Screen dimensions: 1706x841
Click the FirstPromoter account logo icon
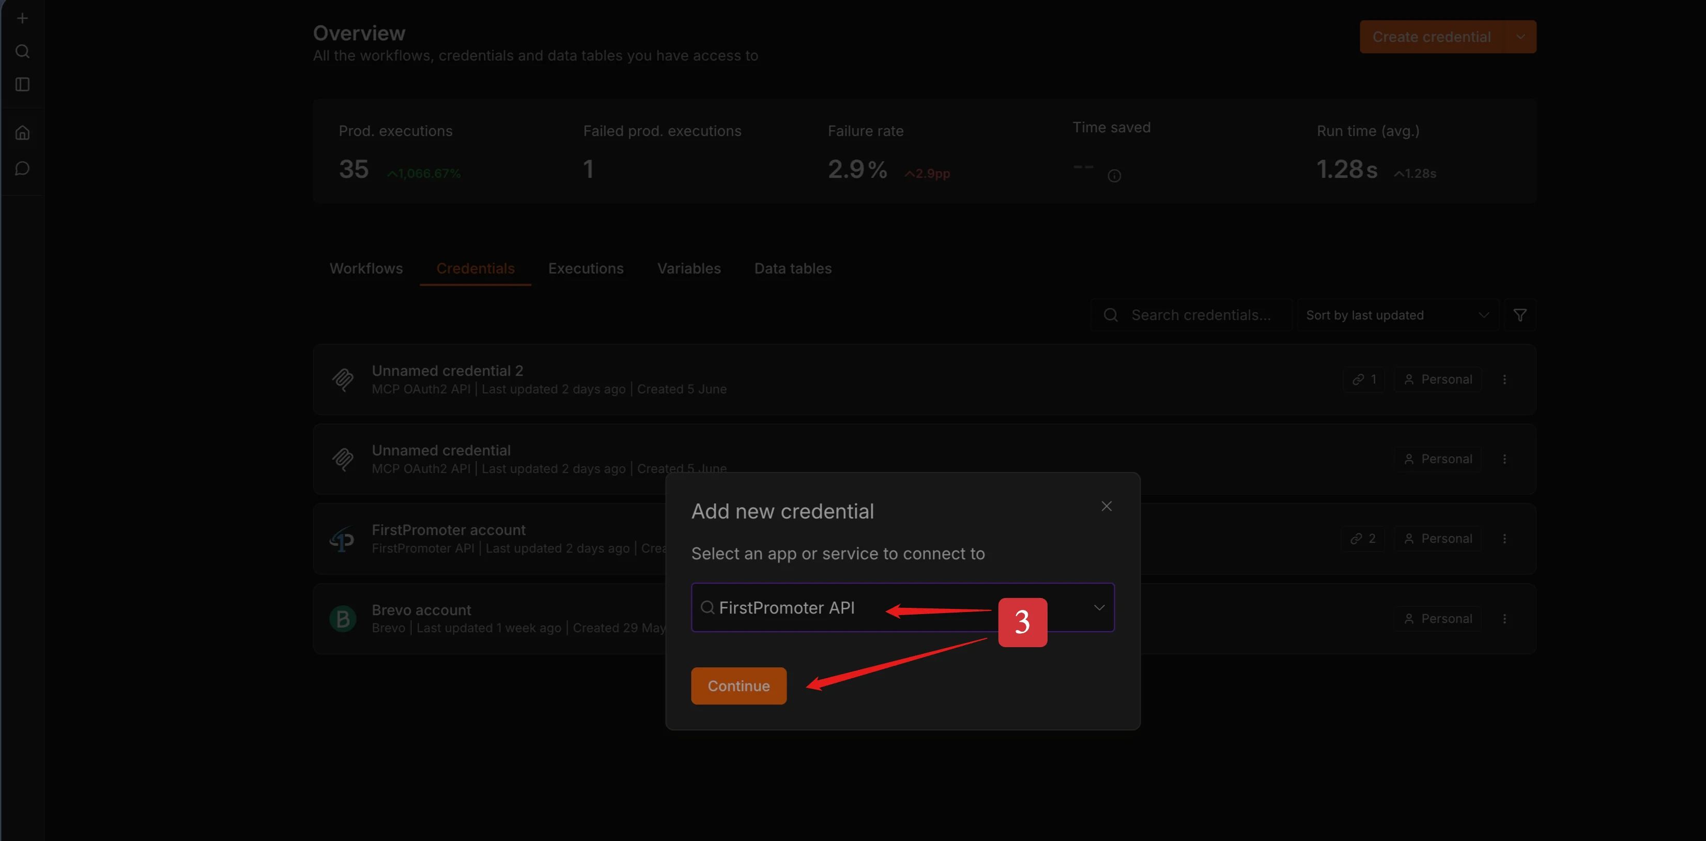[343, 539]
